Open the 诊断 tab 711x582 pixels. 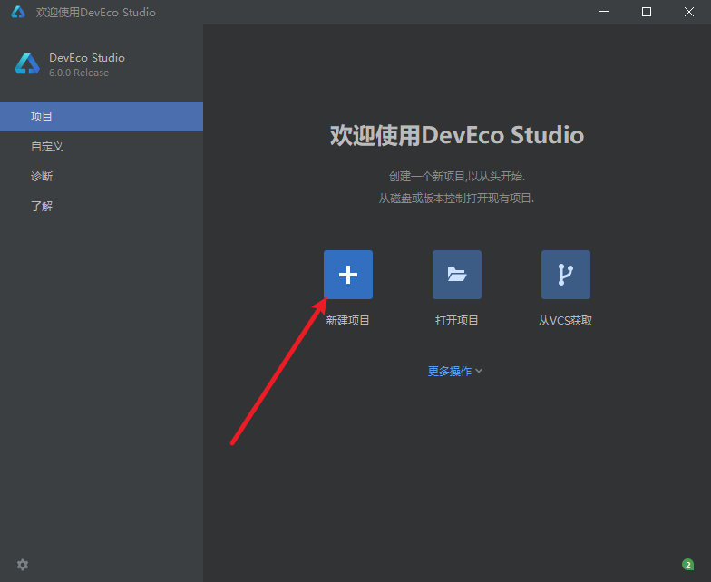(x=102, y=176)
